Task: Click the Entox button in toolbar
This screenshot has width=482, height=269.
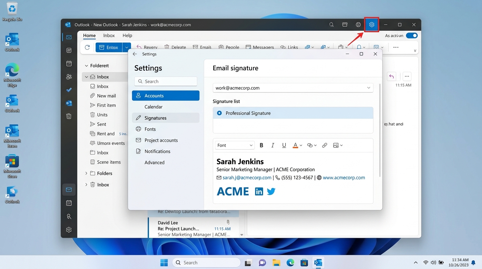Action: (109, 47)
